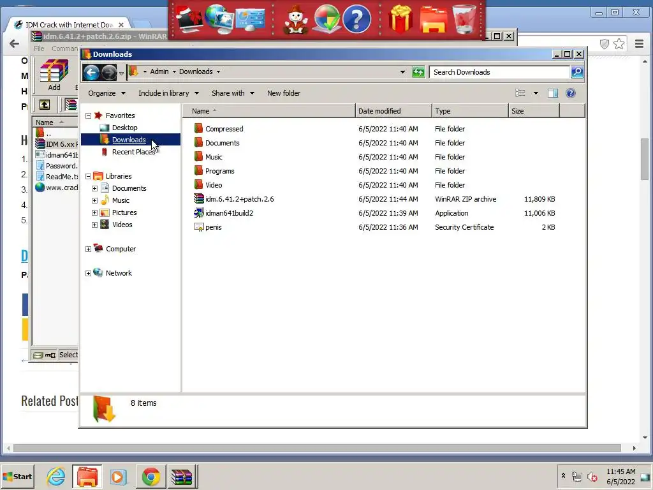Open the explorer Help question mark icon
The width and height of the screenshot is (653, 490).
(571, 93)
